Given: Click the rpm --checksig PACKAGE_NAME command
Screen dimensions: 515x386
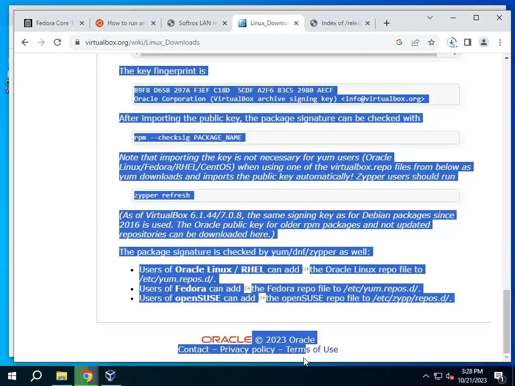Looking at the screenshot, I should click(188, 138).
